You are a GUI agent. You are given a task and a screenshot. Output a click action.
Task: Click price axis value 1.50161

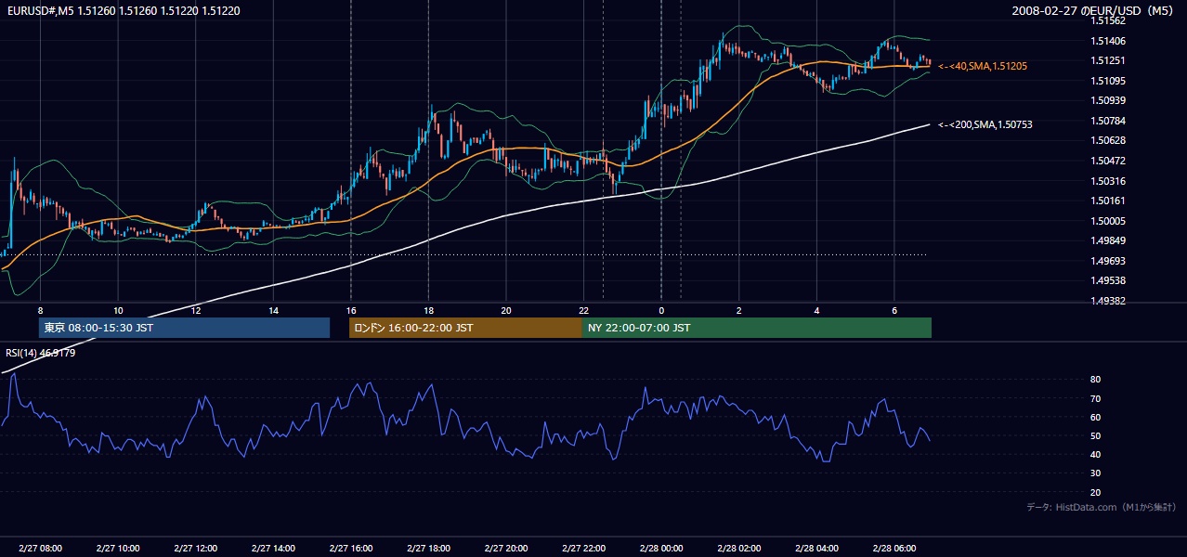1108,201
